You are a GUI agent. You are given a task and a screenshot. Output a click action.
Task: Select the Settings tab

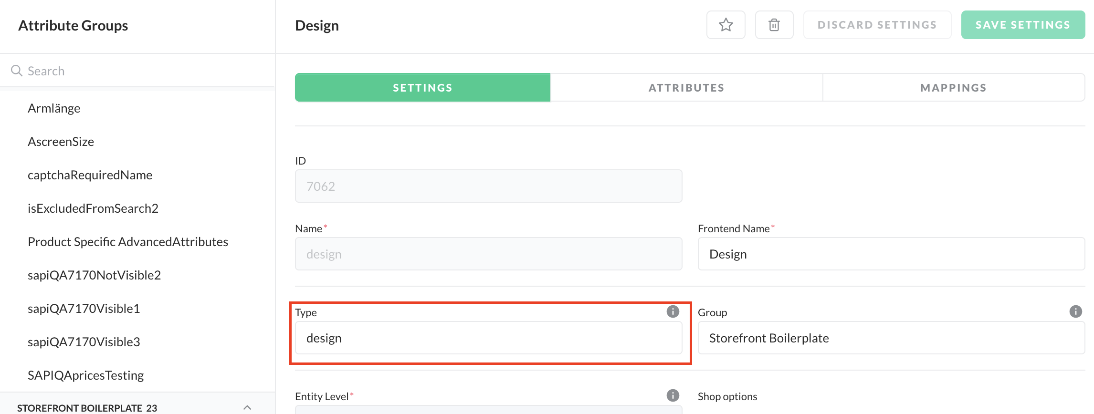[422, 88]
